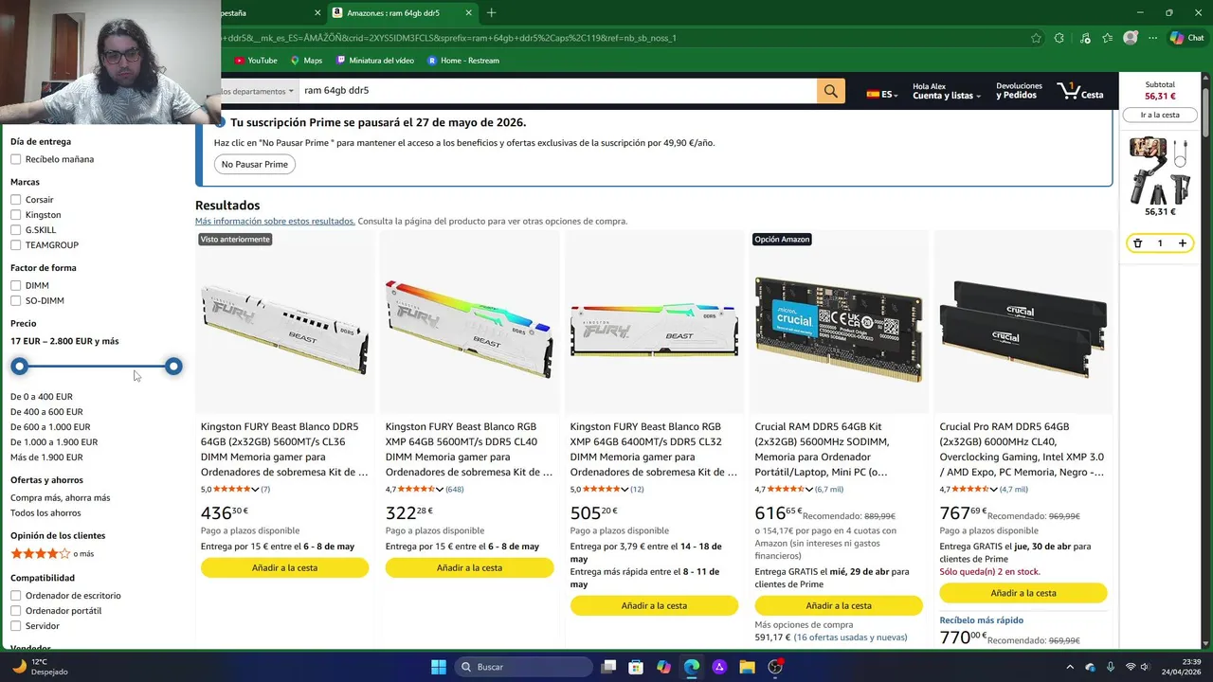
Task: Click the minimum price slider handle
Action: click(x=19, y=367)
